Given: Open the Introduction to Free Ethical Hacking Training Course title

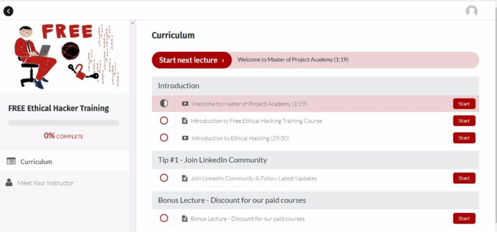Looking at the screenshot, I should pyautogui.click(x=256, y=121).
